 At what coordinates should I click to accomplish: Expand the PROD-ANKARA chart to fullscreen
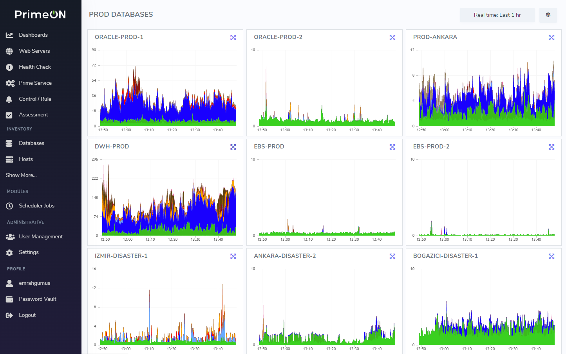[x=552, y=38]
